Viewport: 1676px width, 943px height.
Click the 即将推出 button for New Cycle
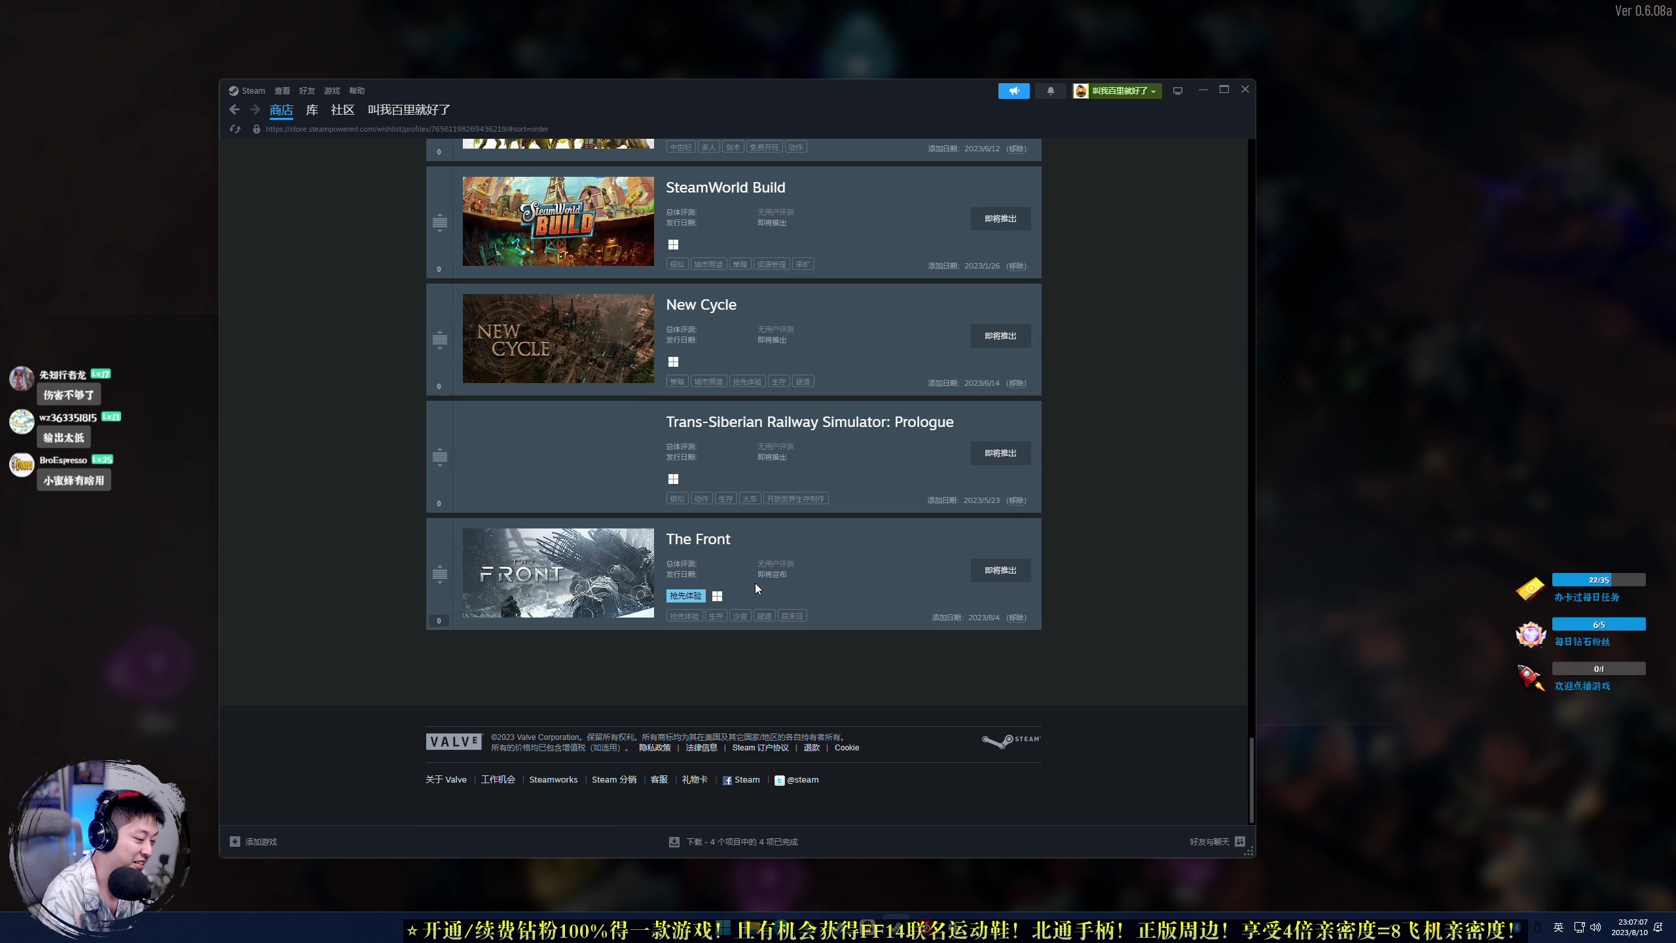tap(1000, 336)
